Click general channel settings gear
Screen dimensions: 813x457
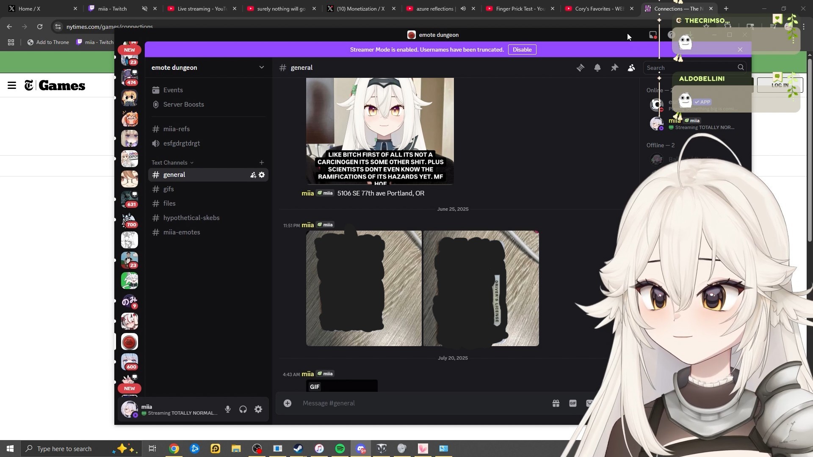(262, 175)
